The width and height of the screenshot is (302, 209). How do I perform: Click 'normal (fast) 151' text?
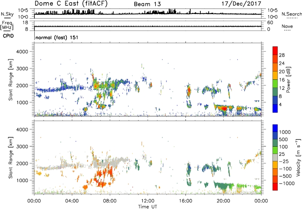click(57, 37)
